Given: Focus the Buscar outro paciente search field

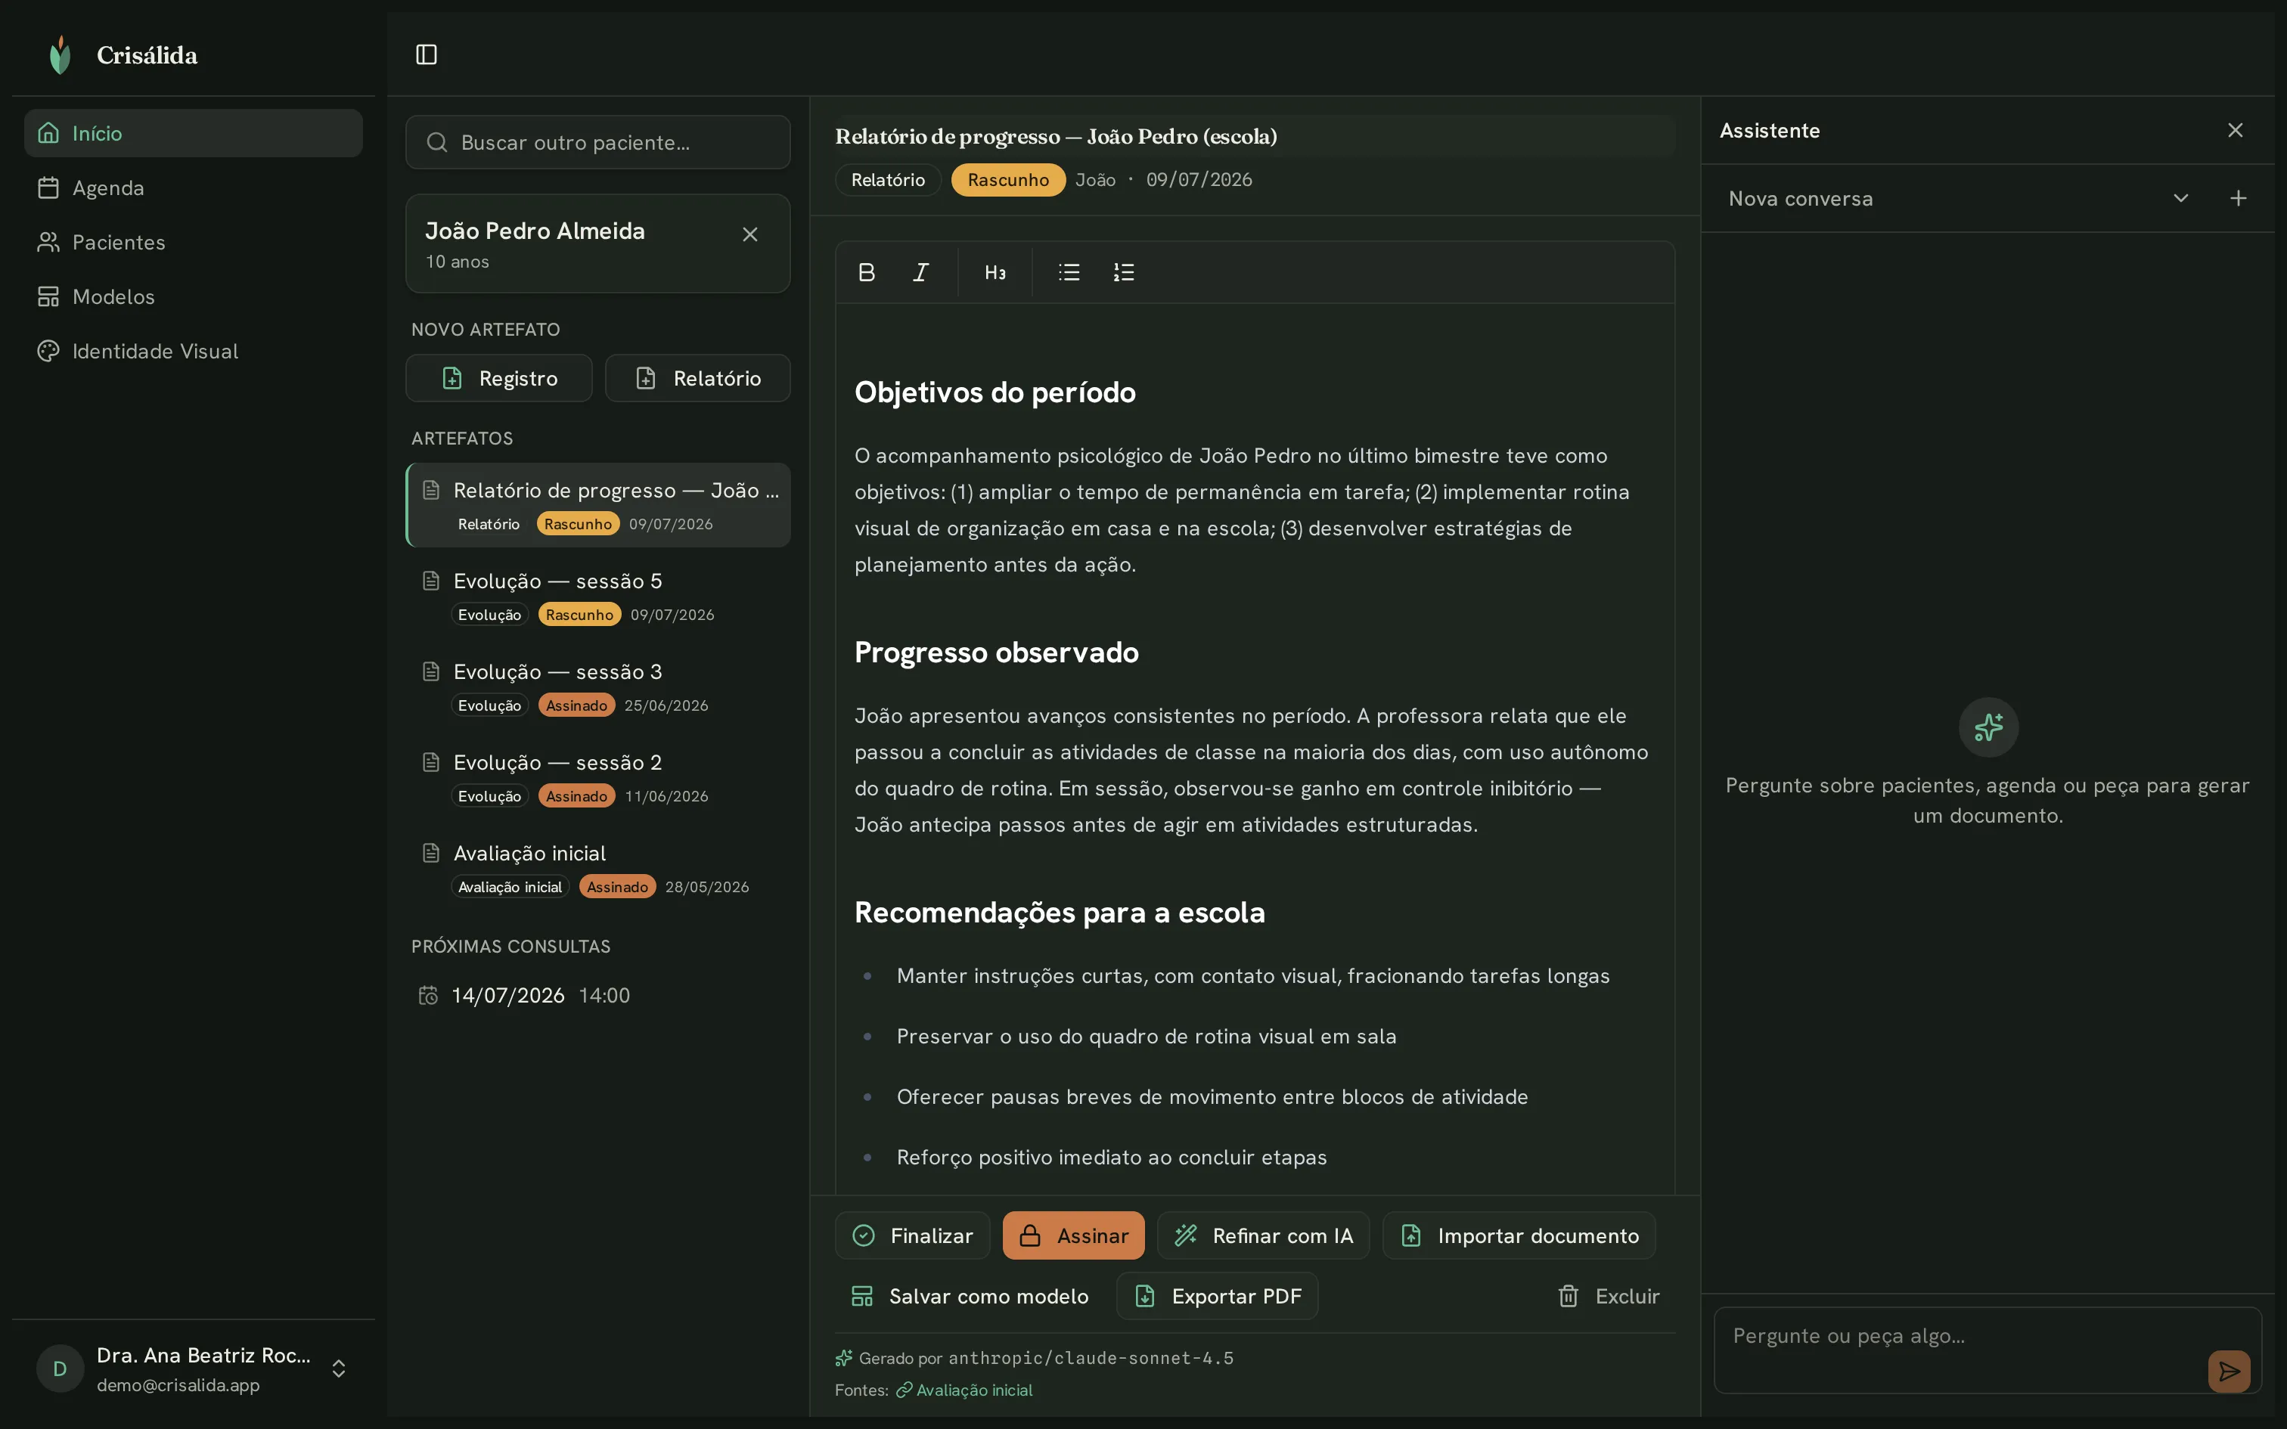Looking at the screenshot, I should (598, 143).
